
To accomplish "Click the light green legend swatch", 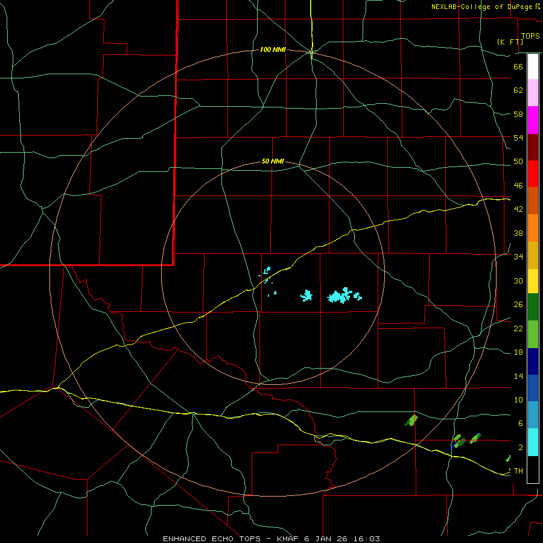I will click(533, 334).
